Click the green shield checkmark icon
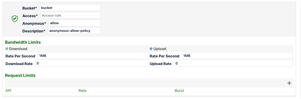 click(15, 19)
